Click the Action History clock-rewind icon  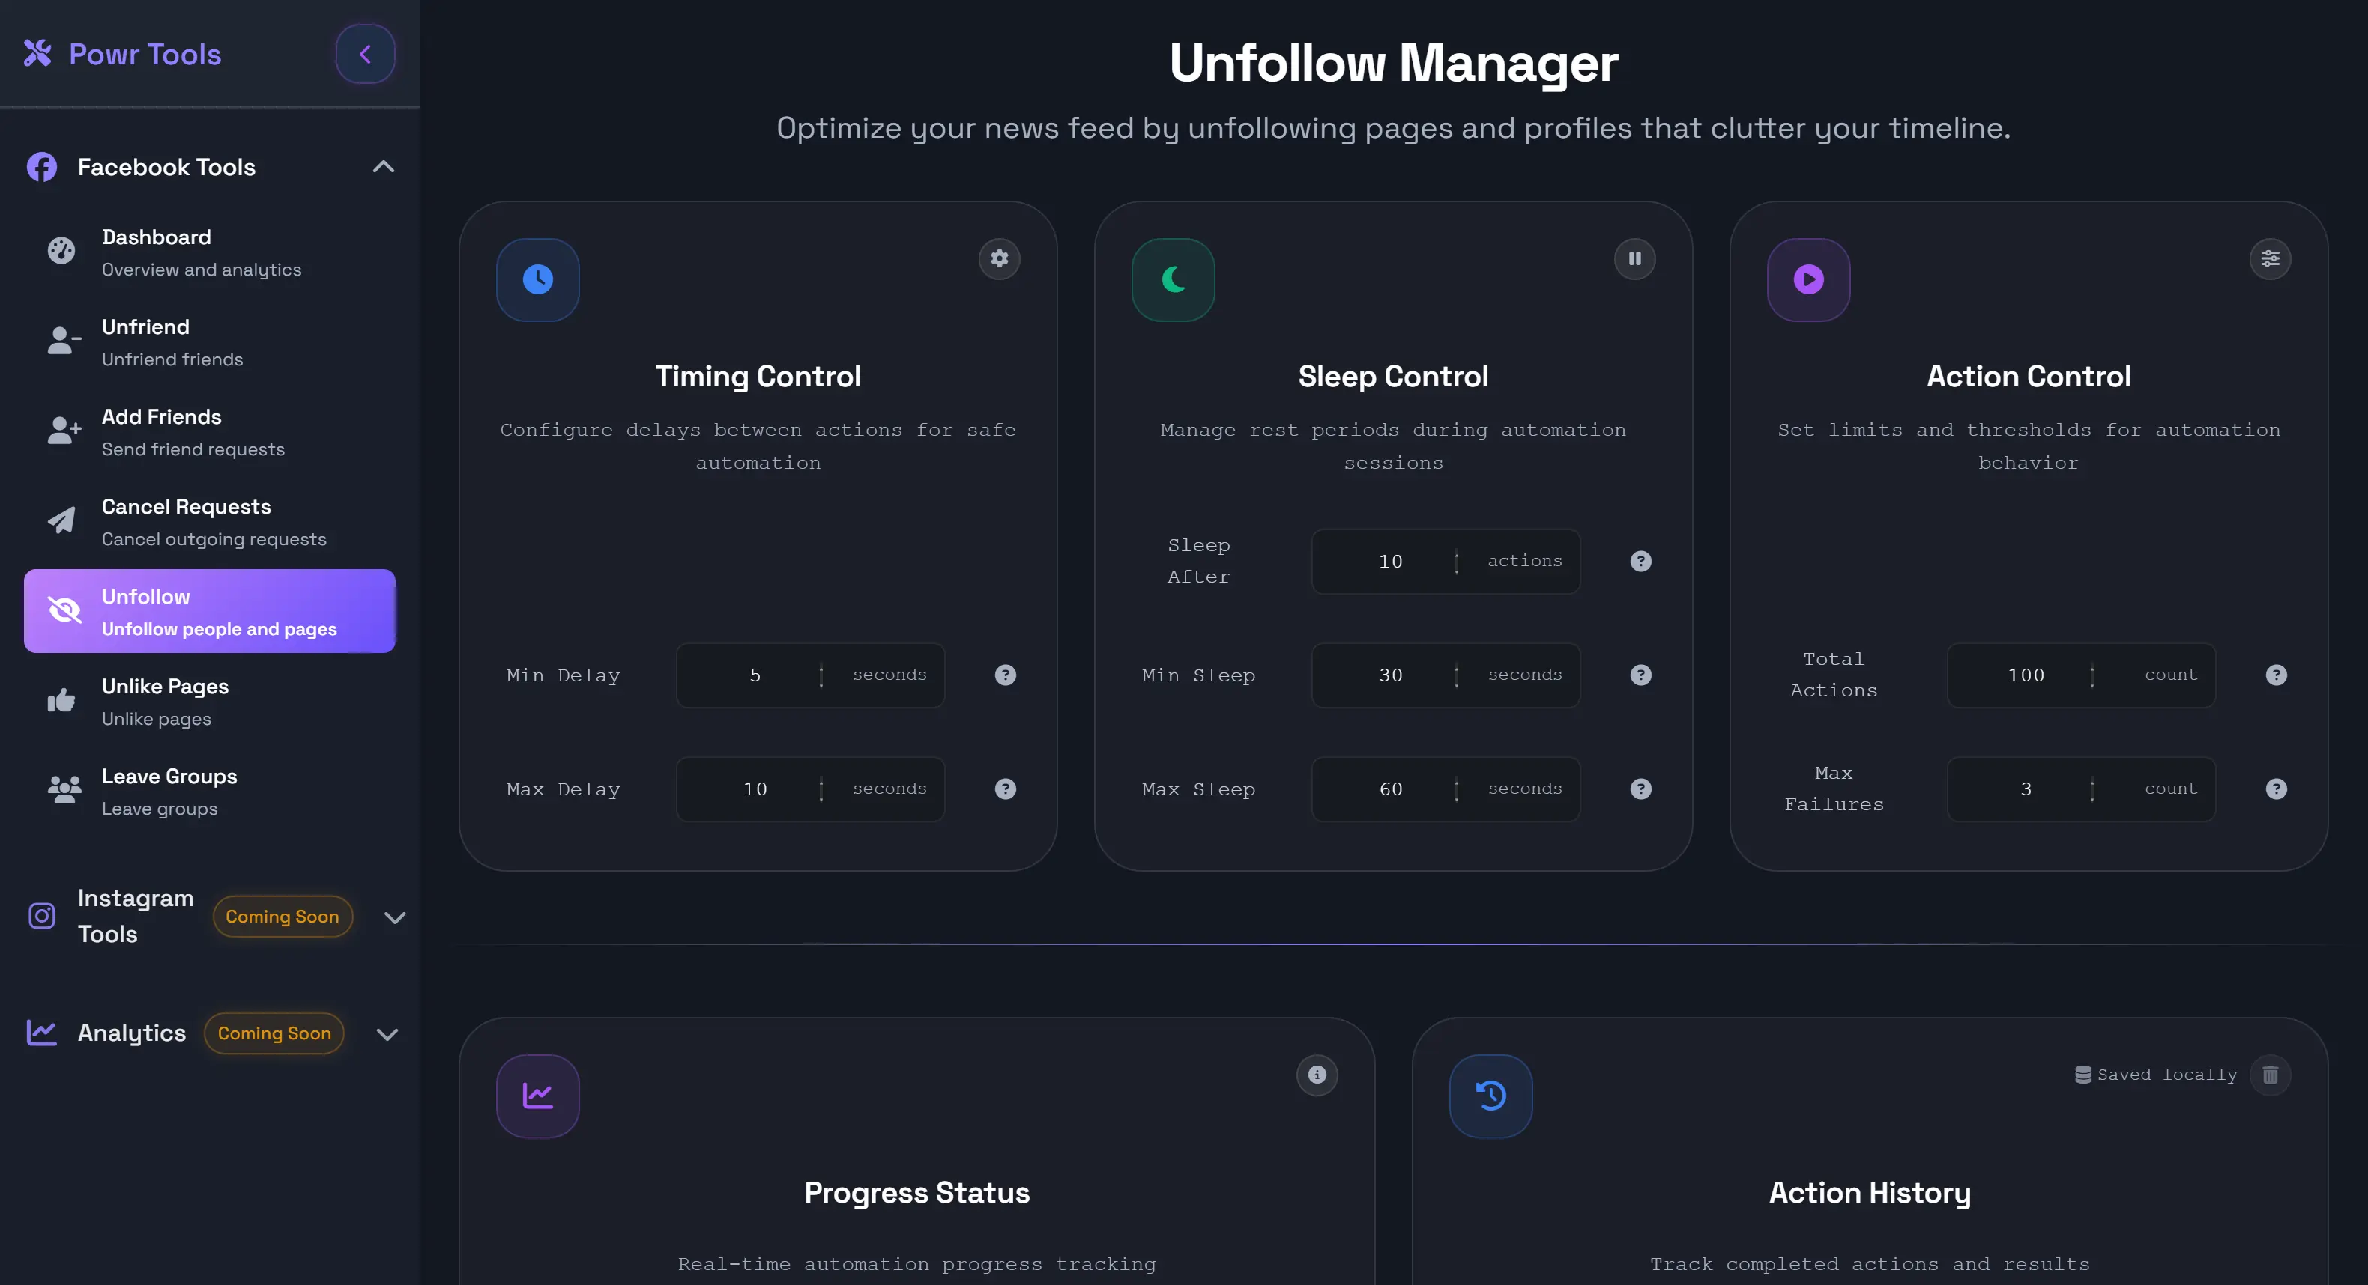tap(1491, 1096)
